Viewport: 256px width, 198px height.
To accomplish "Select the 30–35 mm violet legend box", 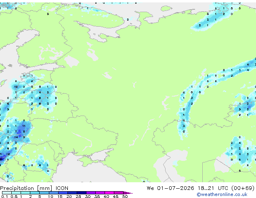I will pyautogui.click(x=90, y=193).
